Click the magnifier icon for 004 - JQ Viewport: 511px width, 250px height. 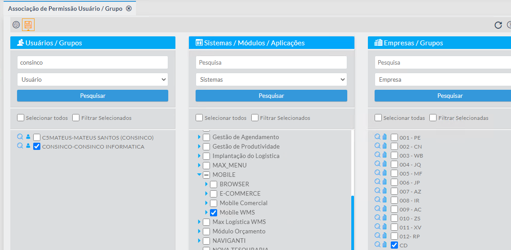[x=378, y=164]
